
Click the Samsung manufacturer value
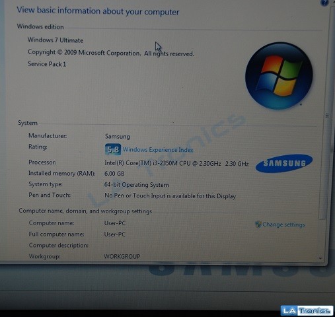click(118, 137)
